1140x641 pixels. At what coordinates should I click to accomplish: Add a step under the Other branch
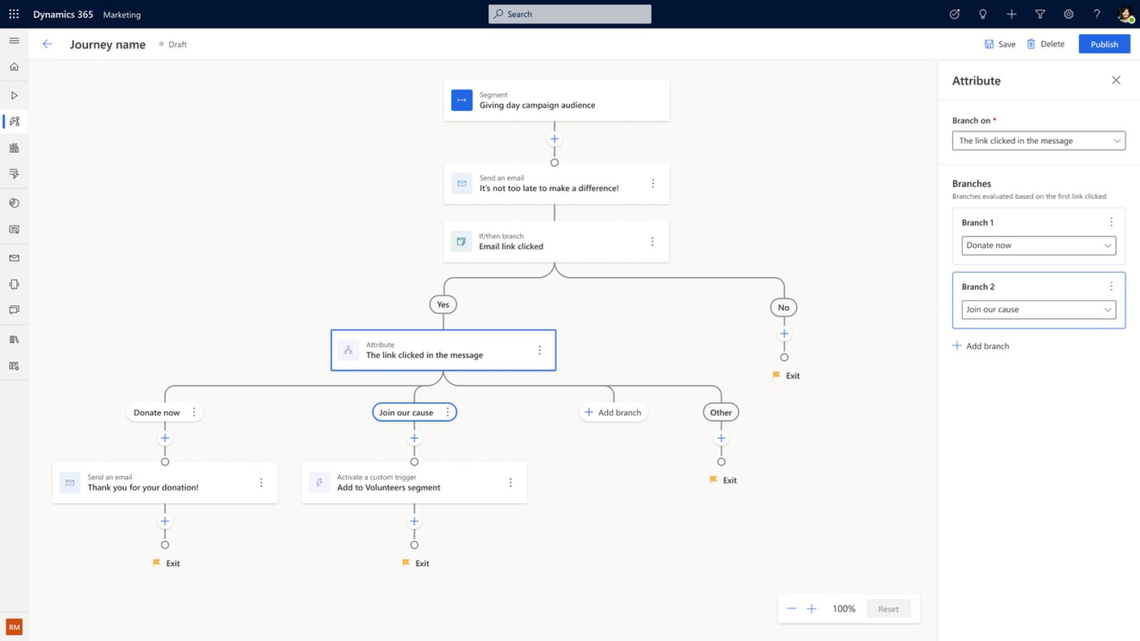tap(721, 439)
